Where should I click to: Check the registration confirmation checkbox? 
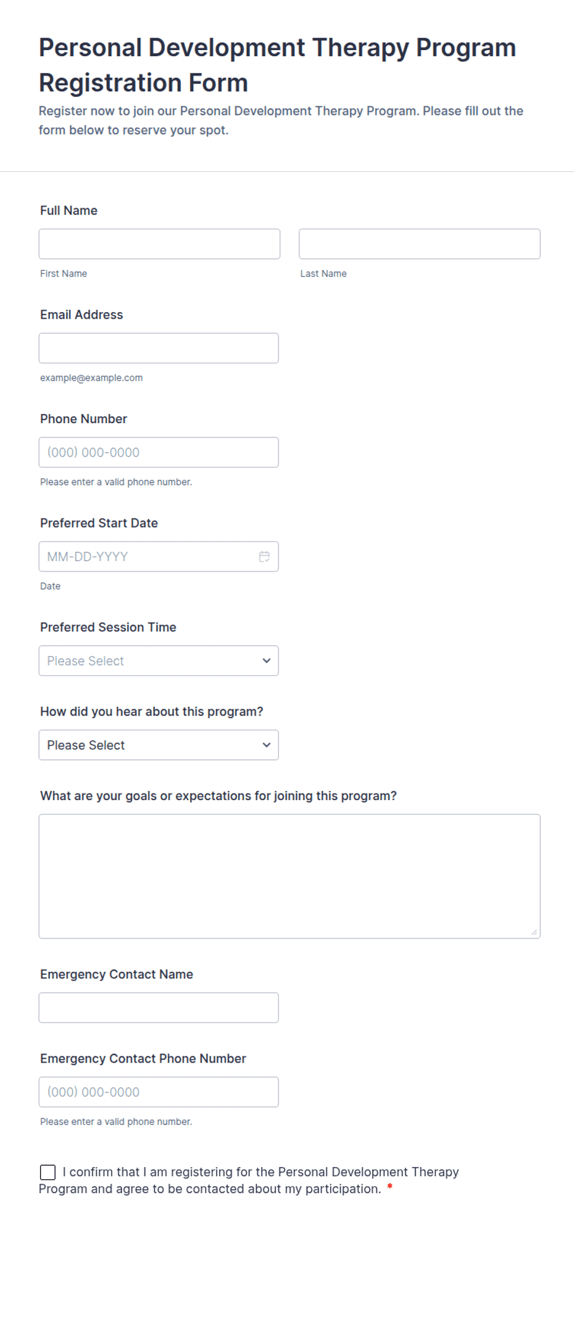[x=48, y=1172]
